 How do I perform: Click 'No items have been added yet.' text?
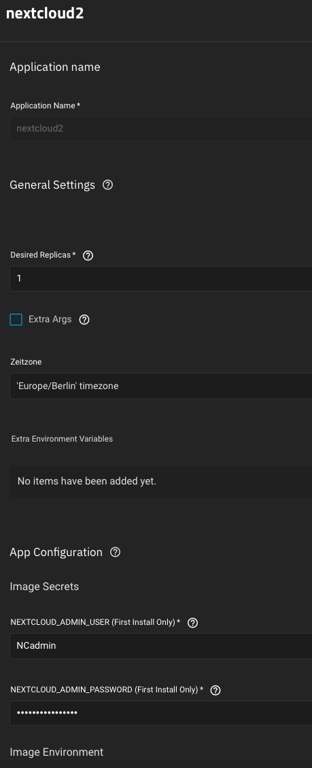pos(87,481)
